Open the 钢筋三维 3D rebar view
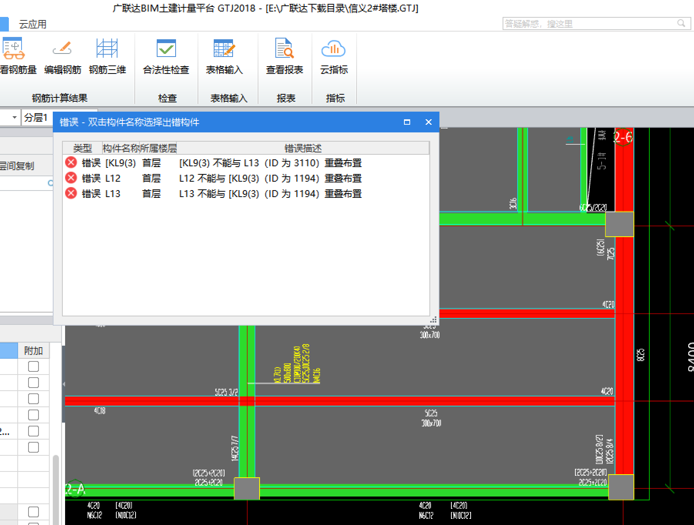Image resolution: width=694 pixels, height=525 pixels. [107, 56]
